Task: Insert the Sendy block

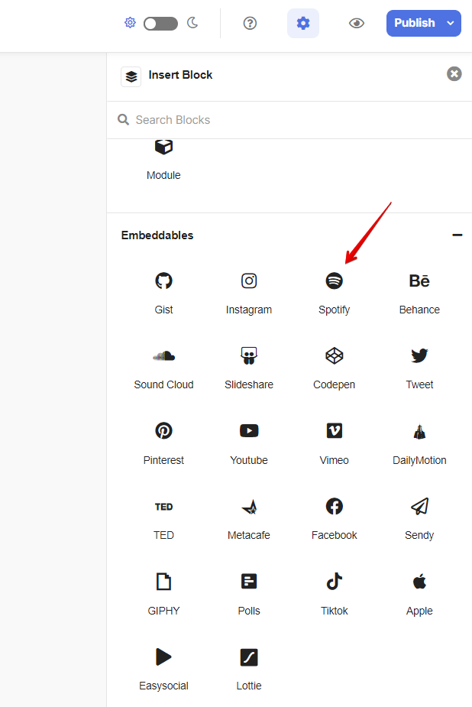Action: coord(419,519)
